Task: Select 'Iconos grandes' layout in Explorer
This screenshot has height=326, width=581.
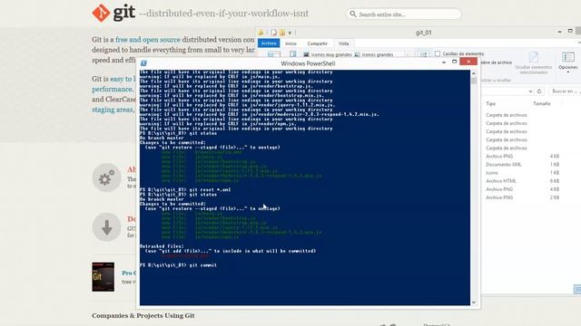Action: 374,54
